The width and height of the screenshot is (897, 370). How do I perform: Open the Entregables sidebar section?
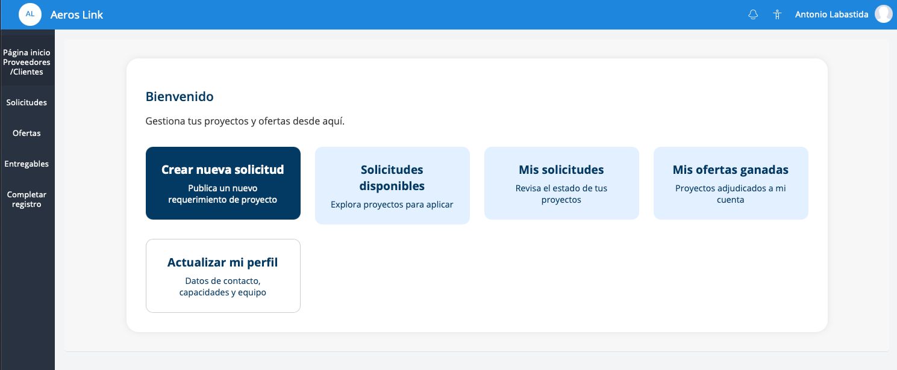27,164
